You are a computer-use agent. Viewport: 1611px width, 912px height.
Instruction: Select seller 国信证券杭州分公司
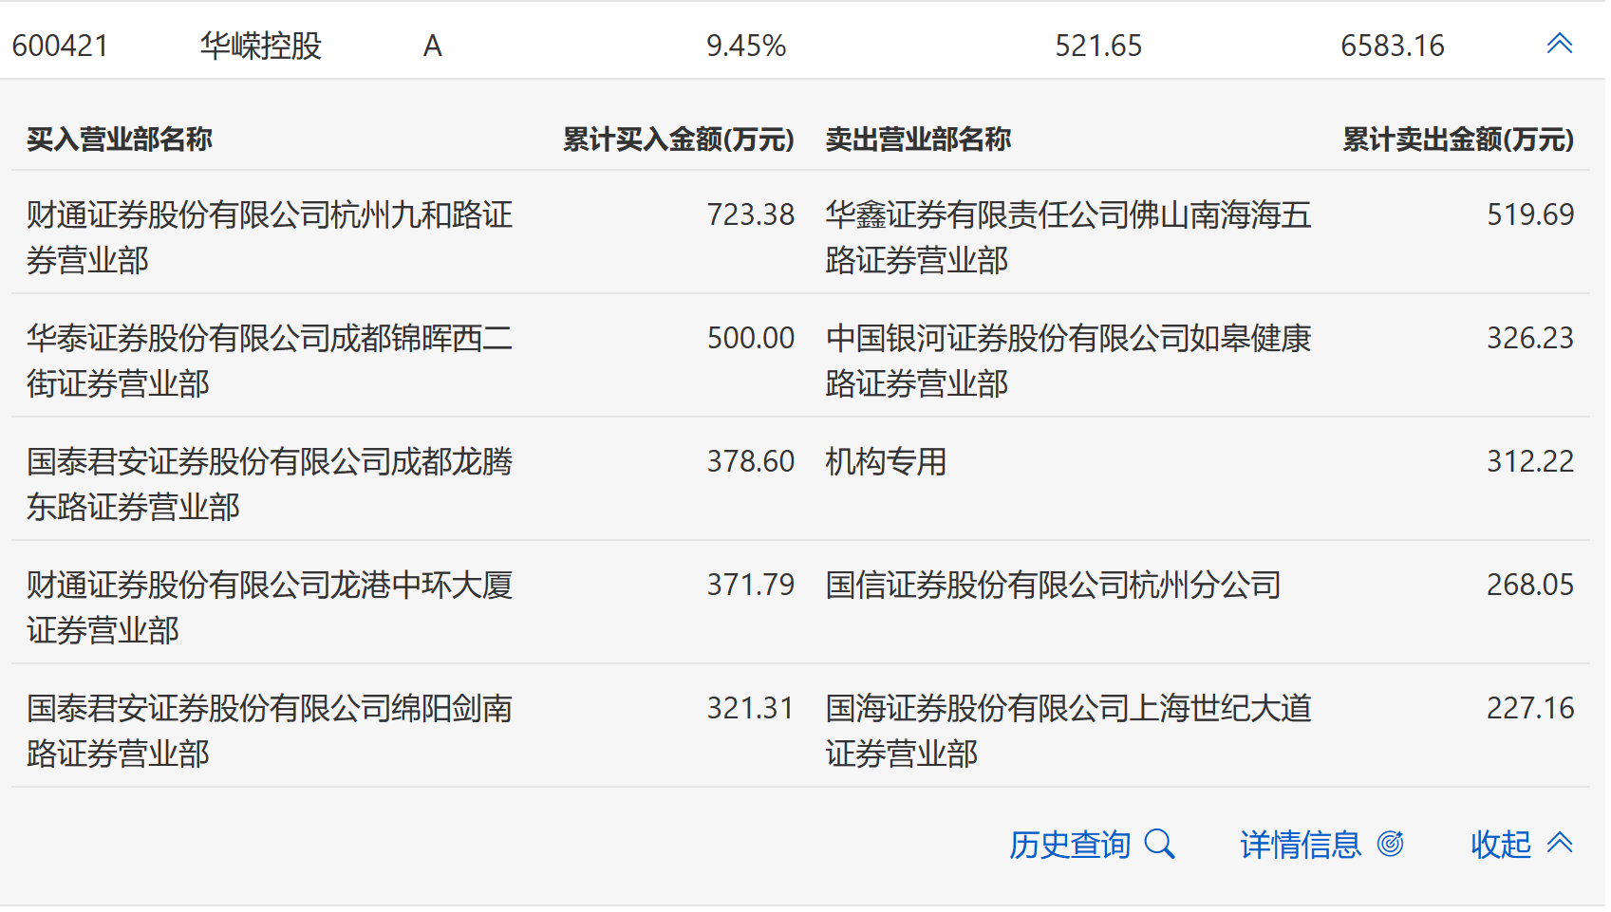point(1053,585)
